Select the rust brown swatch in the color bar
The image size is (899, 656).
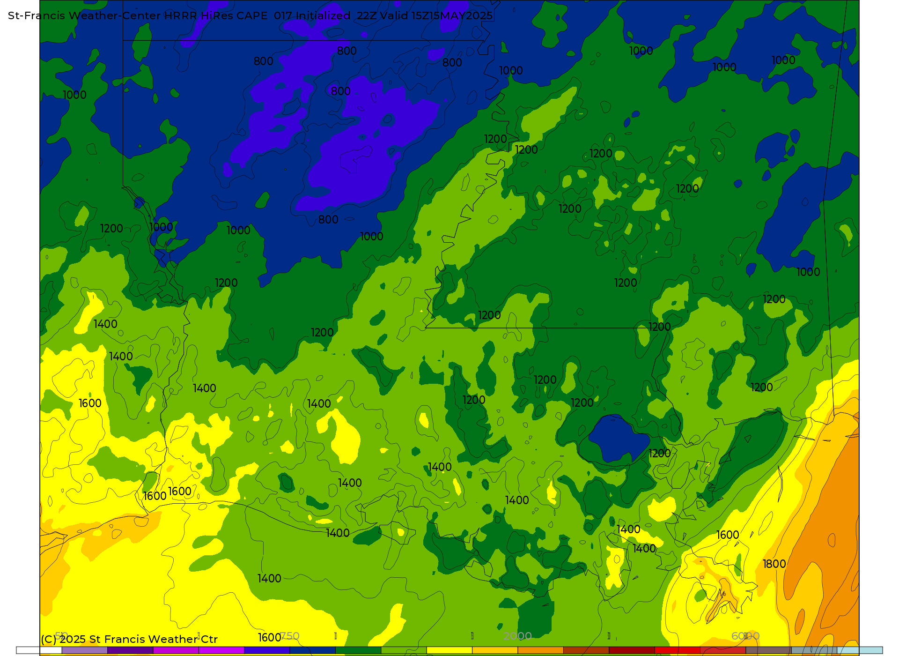pos(586,650)
